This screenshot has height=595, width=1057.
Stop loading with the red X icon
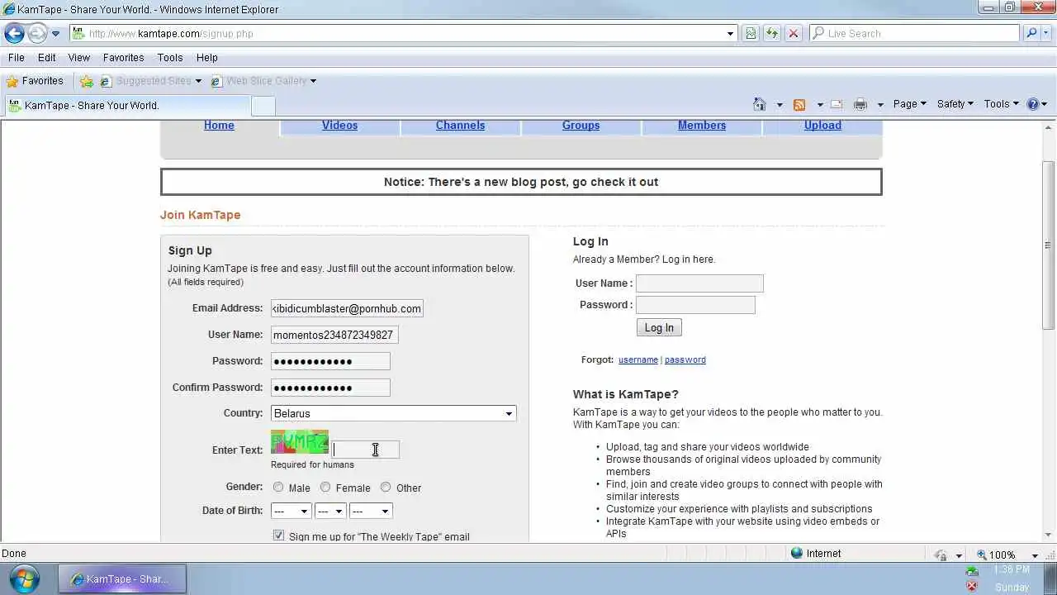[793, 34]
